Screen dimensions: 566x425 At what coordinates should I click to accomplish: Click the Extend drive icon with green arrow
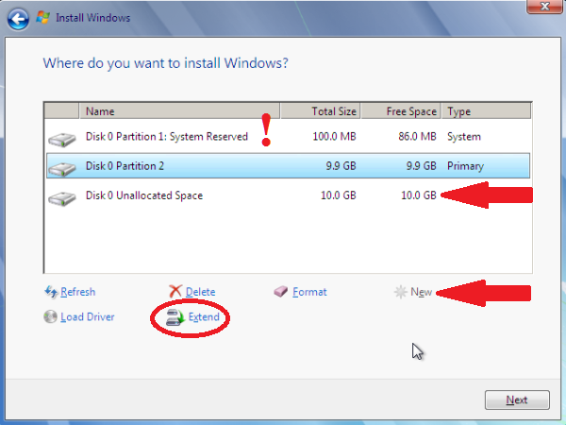pyautogui.click(x=175, y=317)
